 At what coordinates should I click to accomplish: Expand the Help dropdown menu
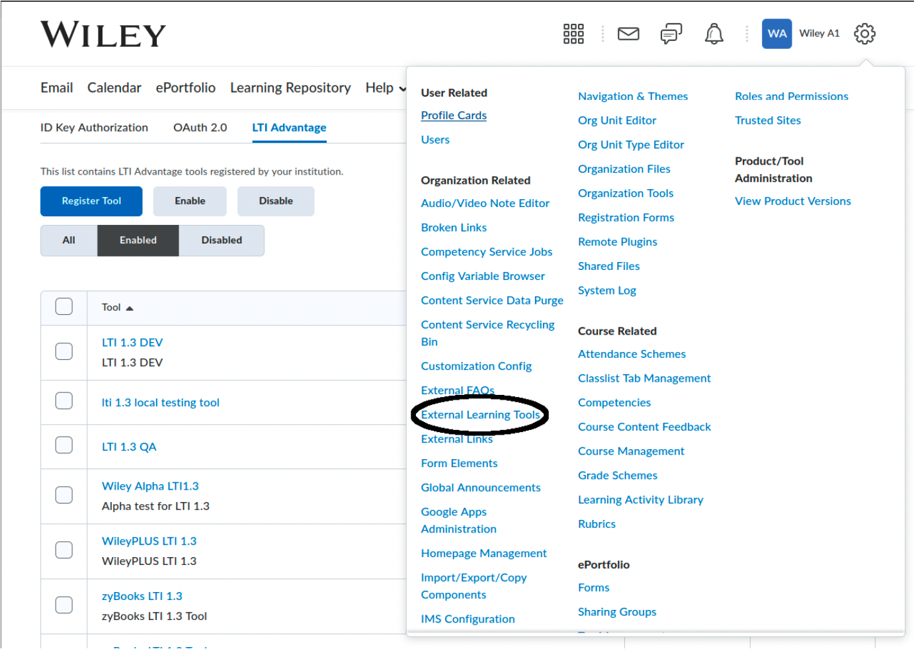[x=386, y=88]
